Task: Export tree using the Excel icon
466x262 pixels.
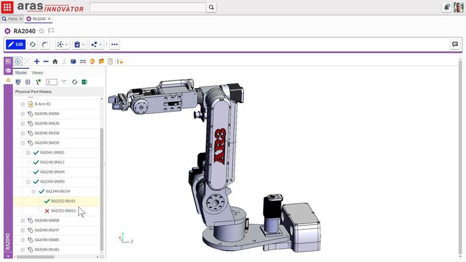Action: click(84, 82)
